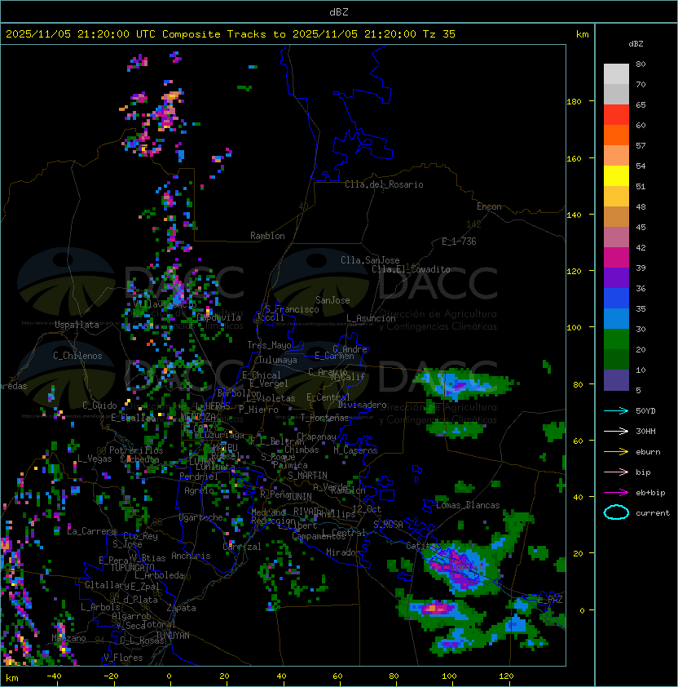Click the '180' tick on vertical axis

pos(574,102)
